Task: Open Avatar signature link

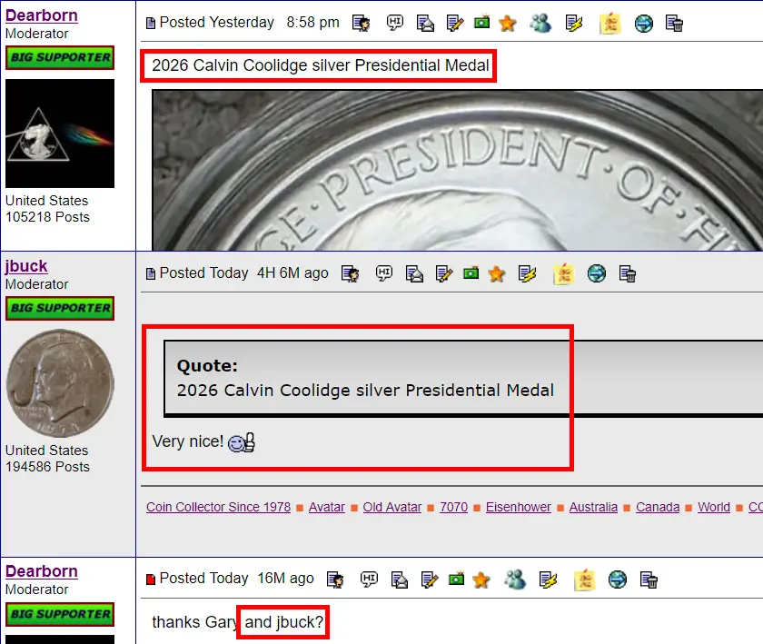Action: tap(326, 507)
